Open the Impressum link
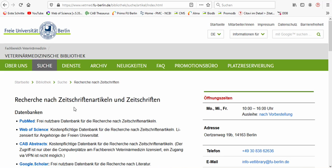332x168 pixels. point(266,24)
